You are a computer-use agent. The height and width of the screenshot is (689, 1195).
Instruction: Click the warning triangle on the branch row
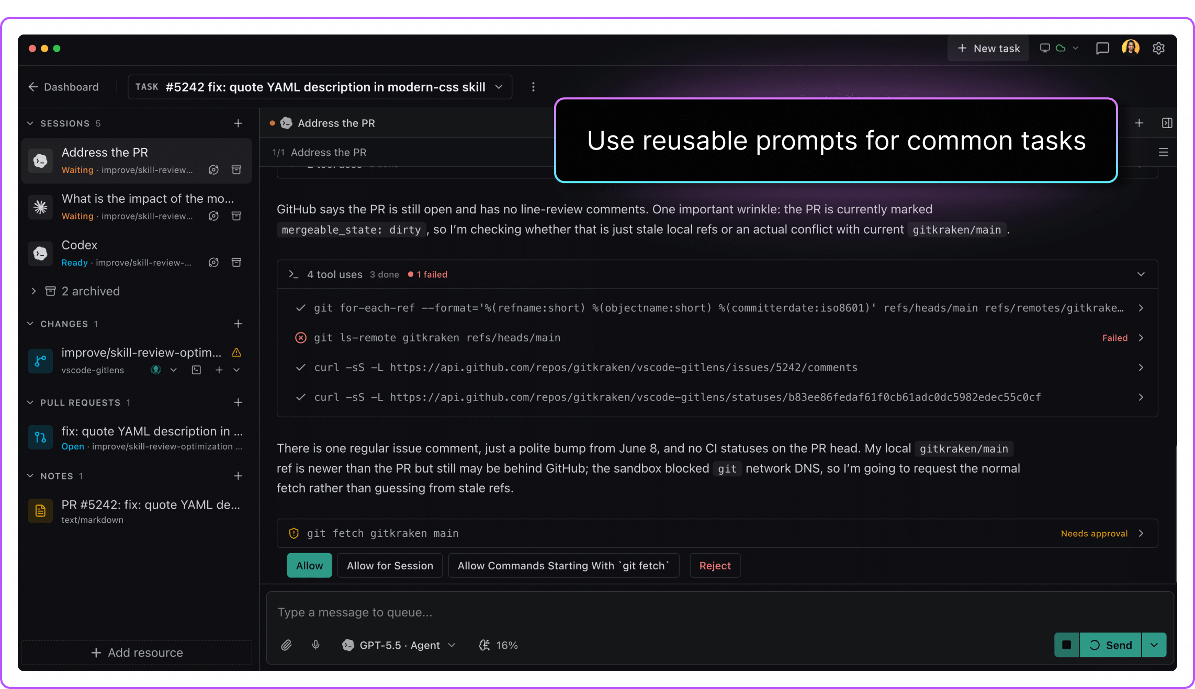(236, 352)
